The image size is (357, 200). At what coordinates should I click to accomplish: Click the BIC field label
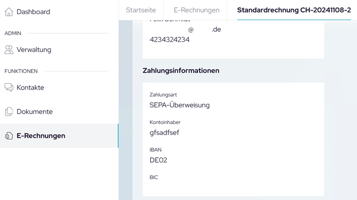coord(154,177)
